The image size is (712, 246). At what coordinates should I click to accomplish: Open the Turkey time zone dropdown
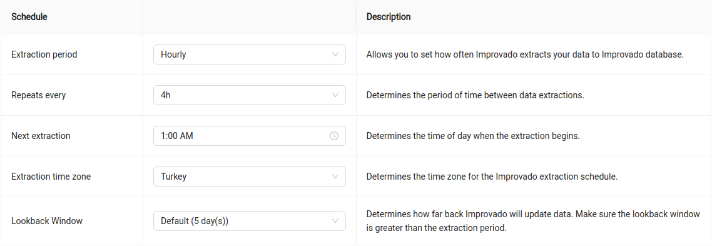(249, 177)
